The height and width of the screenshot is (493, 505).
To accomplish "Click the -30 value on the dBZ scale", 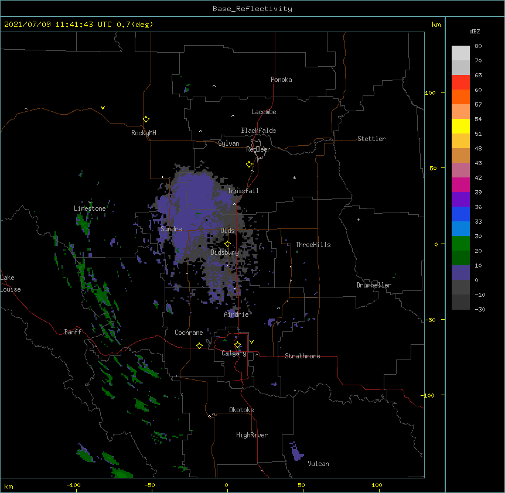I will click(x=480, y=309).
